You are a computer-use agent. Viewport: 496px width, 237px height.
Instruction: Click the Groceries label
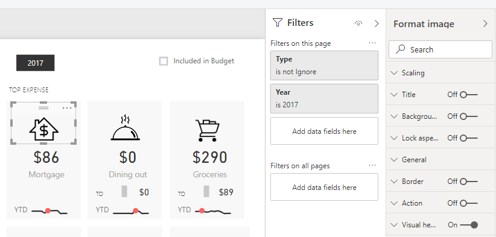click(x=210, y=174)
